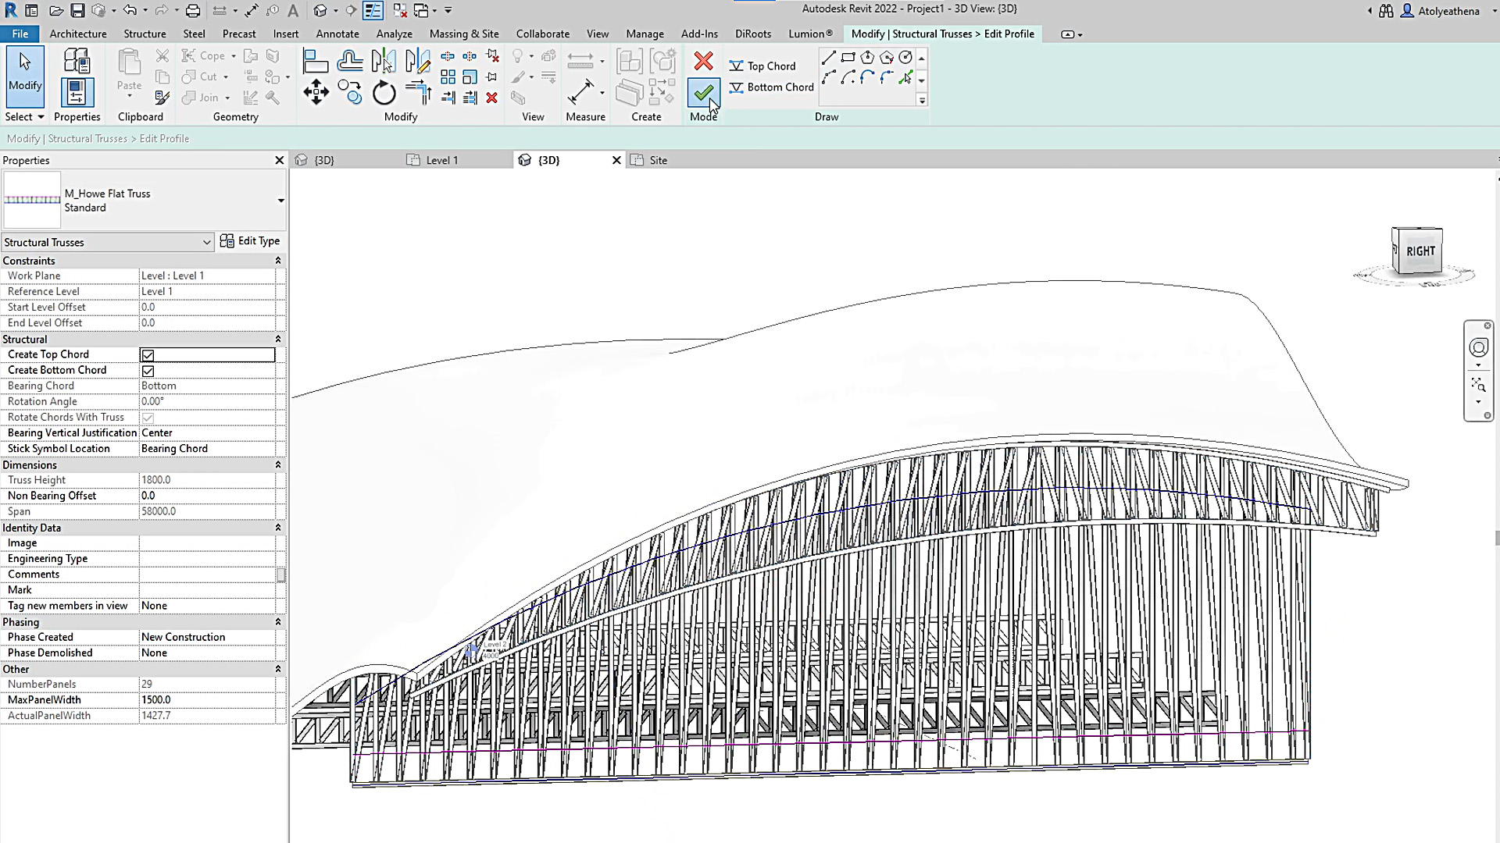Open the Default 3D View from Quick Access toolbar
Screen dimensions: 1500x843
(320, 10)
